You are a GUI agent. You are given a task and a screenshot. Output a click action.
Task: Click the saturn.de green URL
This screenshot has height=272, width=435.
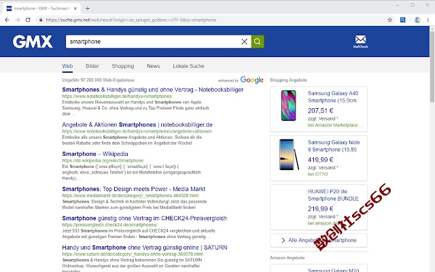[133, 254]
